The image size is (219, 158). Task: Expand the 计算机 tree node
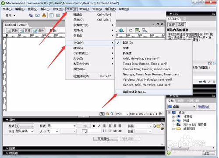173,117
